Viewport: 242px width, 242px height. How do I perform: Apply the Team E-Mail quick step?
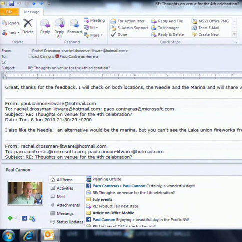coord(205,28)
